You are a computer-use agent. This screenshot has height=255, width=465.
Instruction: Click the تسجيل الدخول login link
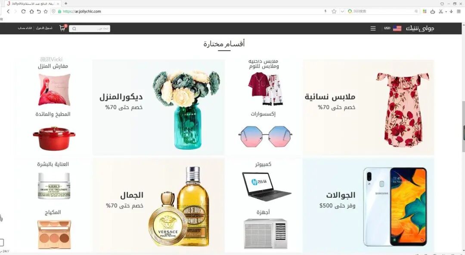44,28
